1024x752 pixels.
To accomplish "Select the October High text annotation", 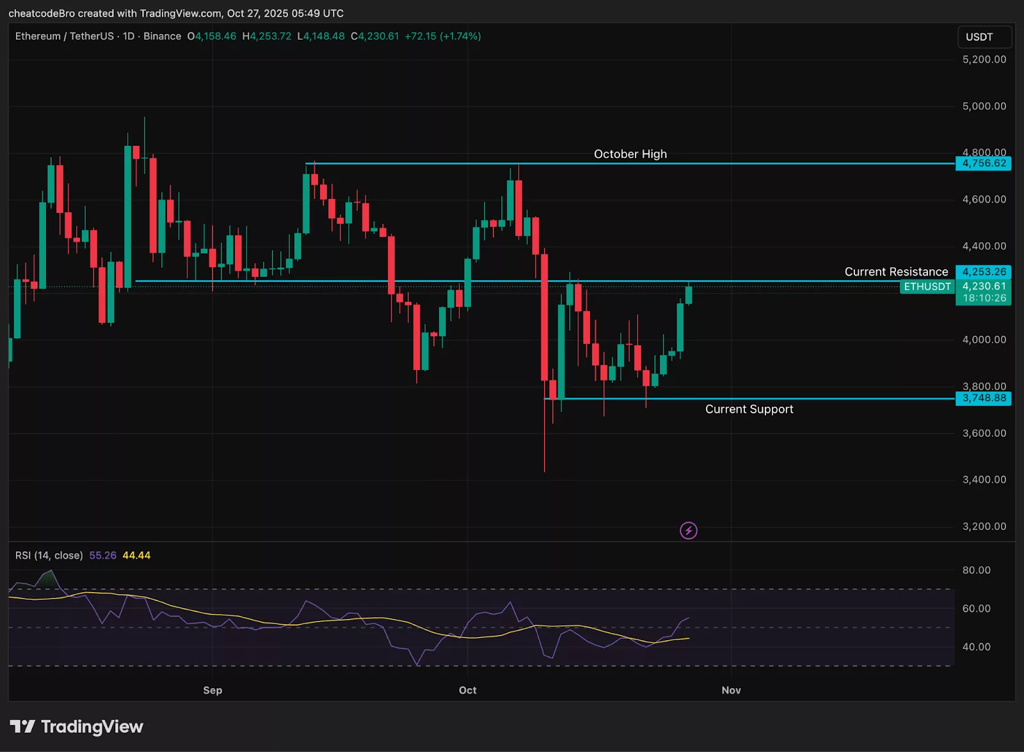I will tap(630, 154).
